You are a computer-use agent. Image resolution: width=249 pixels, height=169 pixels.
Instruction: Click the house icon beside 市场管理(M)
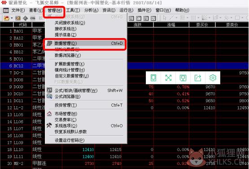pos(49,113)
